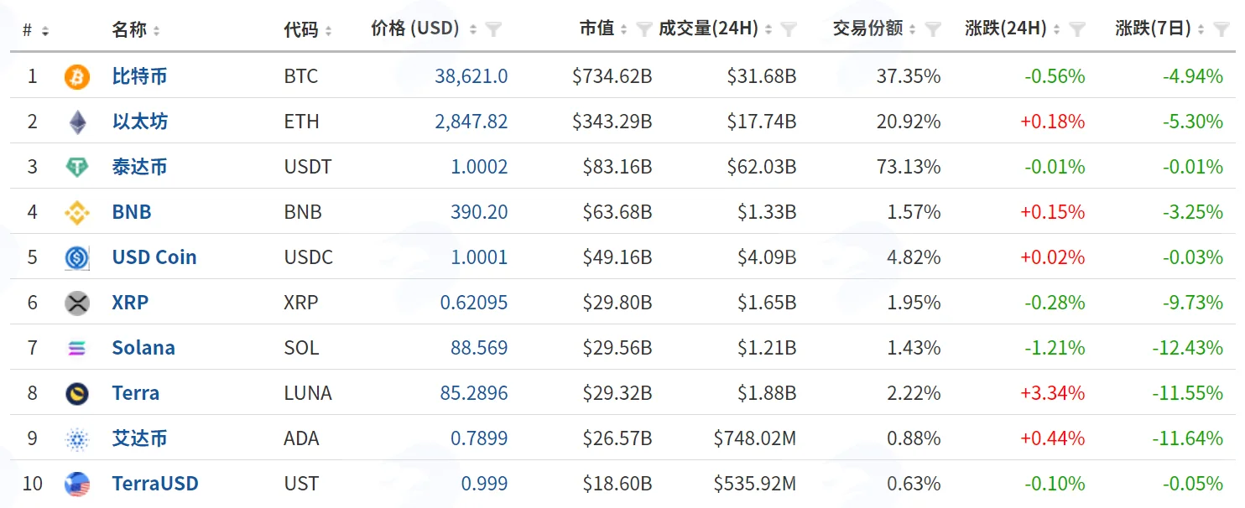Click Solana price 88.569
This screenshot has width=1245, height=508.
point(479,348)
